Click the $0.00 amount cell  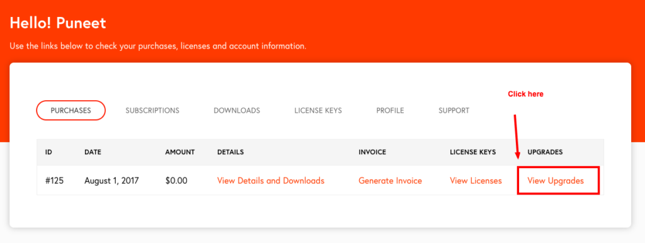tap(176, 181)
